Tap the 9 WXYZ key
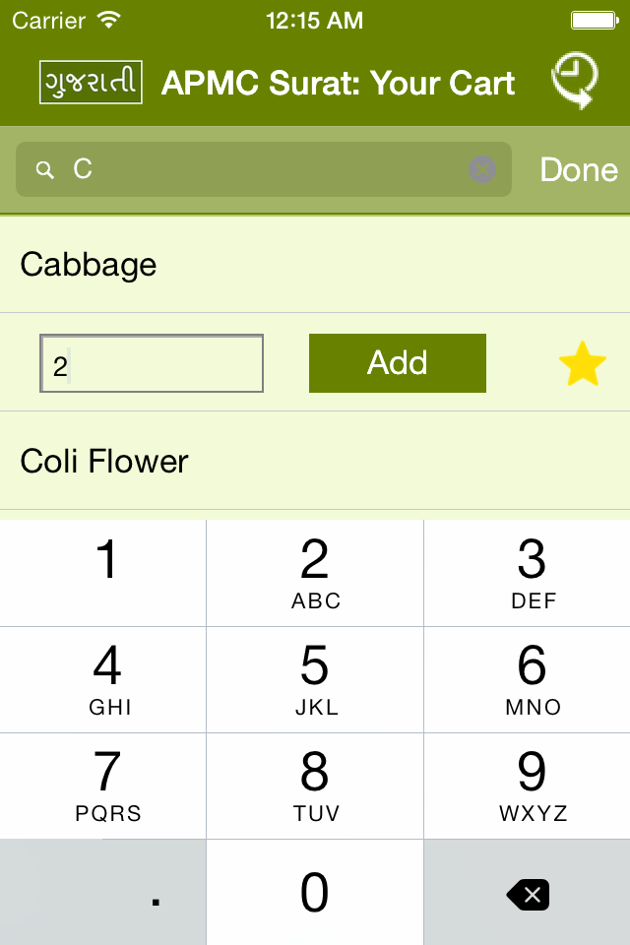The width and height of the screenshot is (630, 945). pos(528,786)
